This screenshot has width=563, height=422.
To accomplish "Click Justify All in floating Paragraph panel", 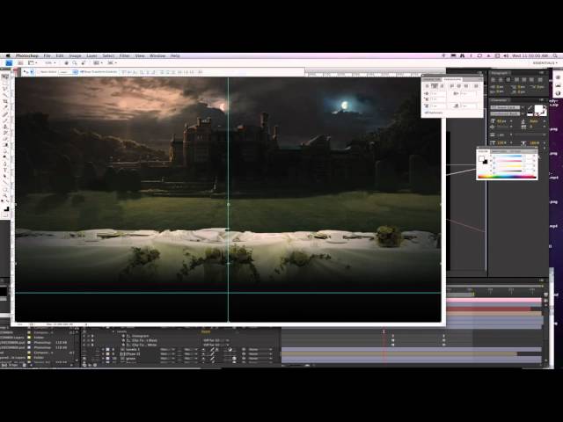I will pyautogui.click(x=477, y=86).
